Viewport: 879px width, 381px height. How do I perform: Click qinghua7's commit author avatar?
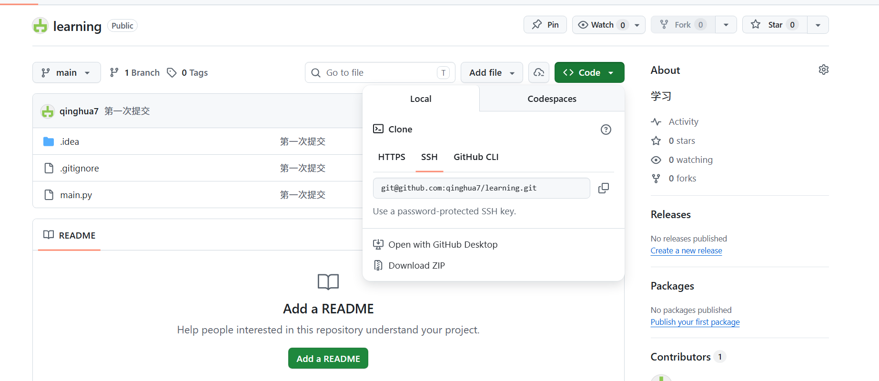tap(48, 111)
